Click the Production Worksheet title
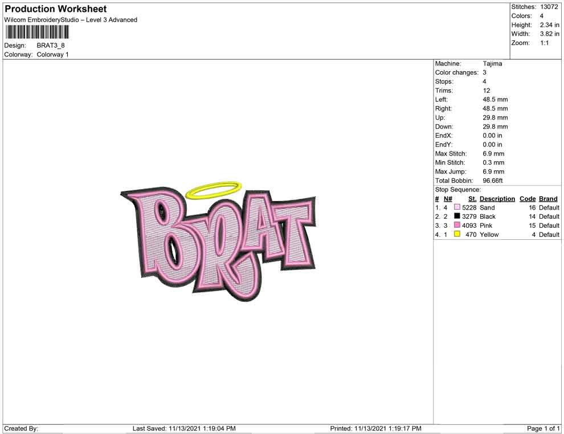The height and width of the screenshot is (434, 564). (56, 9)
